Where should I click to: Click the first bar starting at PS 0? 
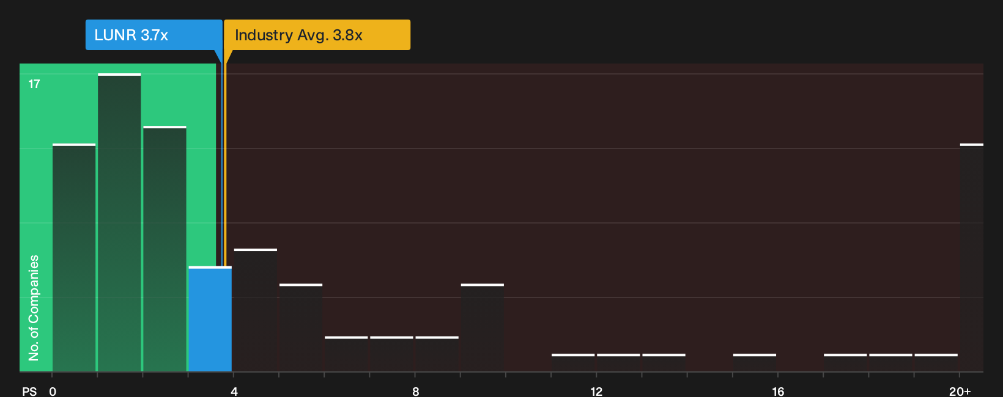coord(74,258)
